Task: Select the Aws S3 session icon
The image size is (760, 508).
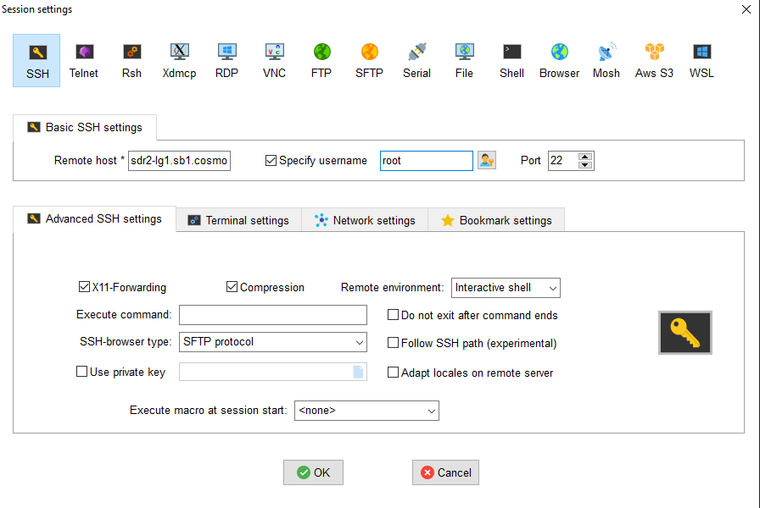Action: point(654,60)
